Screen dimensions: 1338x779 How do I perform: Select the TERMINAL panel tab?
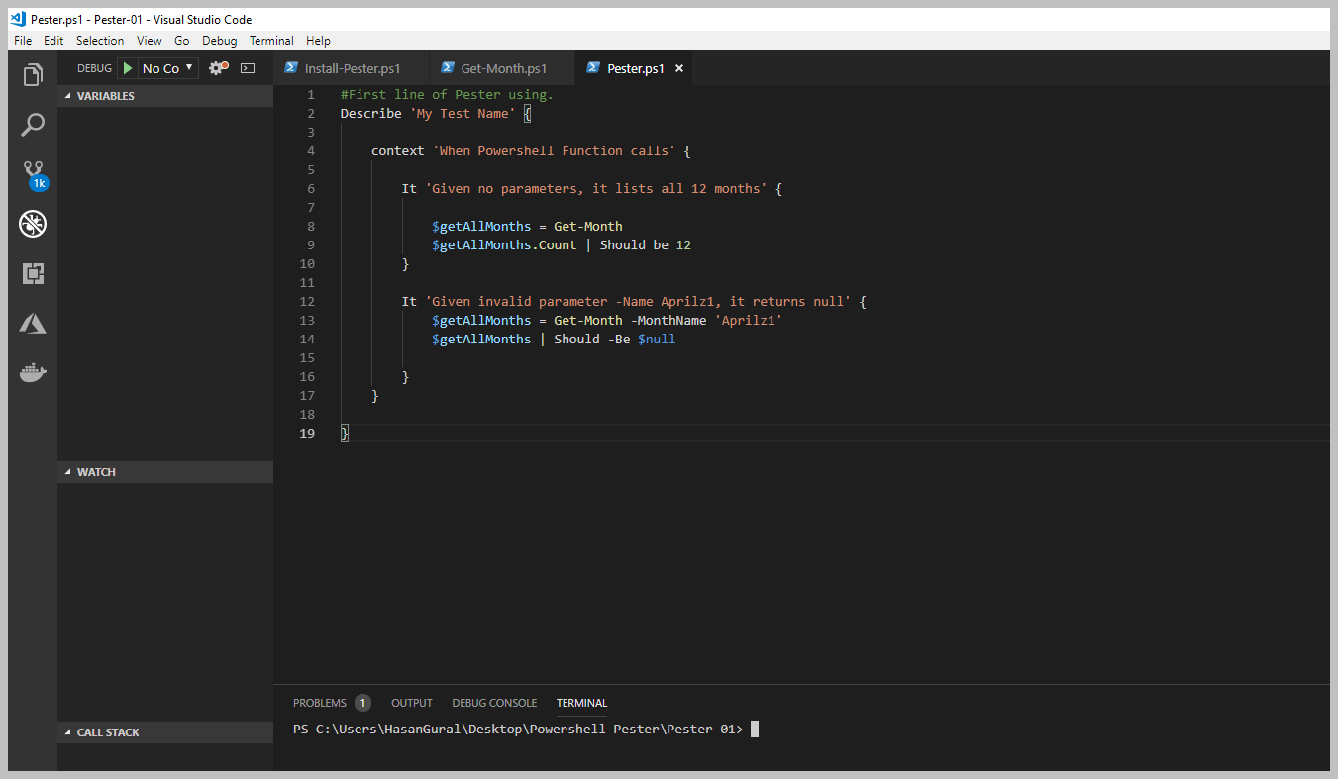581,703
